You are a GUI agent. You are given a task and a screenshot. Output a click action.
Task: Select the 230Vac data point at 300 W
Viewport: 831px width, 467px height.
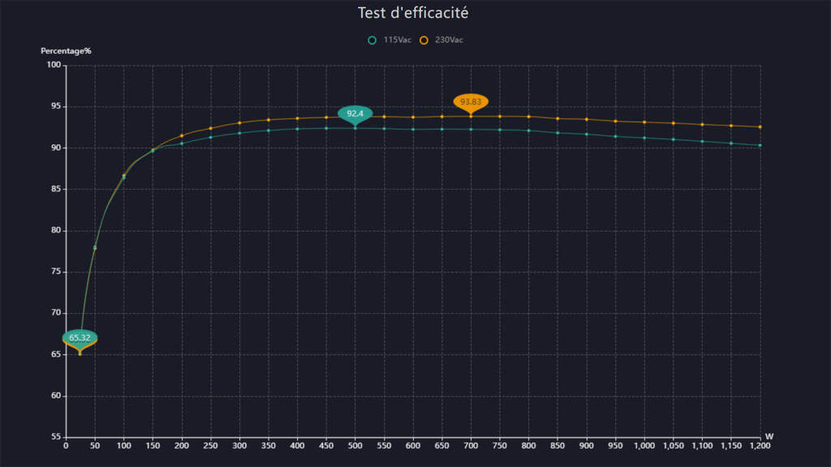[239, 123]
